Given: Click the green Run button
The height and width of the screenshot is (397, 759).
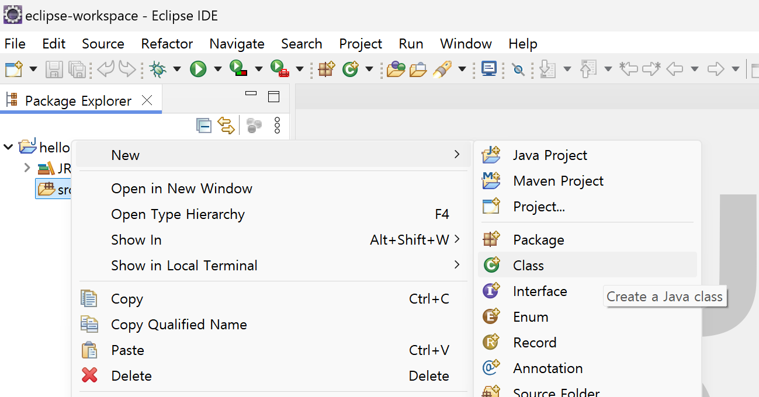Looking at the screenshot, I should tap(198, 69).
